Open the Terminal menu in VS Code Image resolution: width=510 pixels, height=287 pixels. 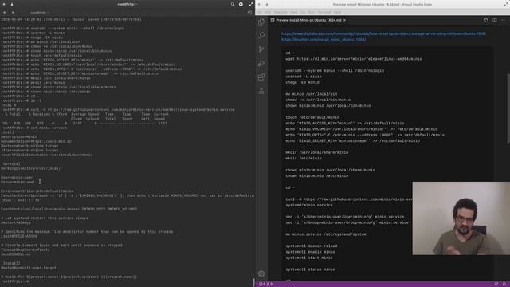click(x=324, y=12)
